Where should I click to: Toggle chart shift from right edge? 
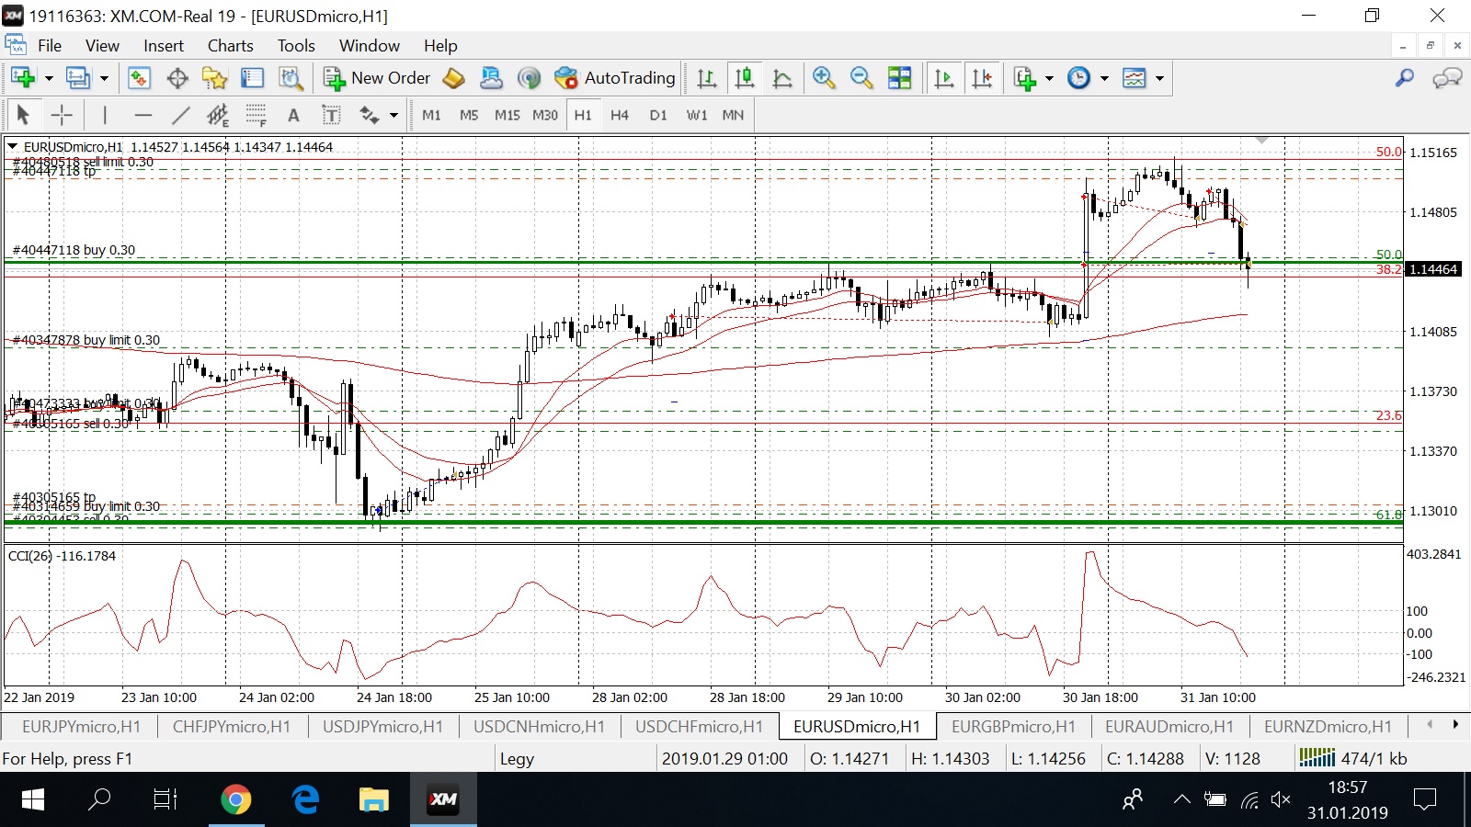(x=982, y=78)
